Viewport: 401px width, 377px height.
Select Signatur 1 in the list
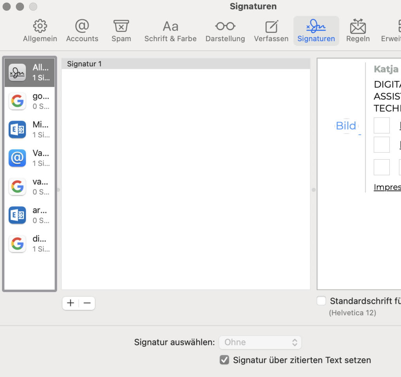tap(186, 64)
